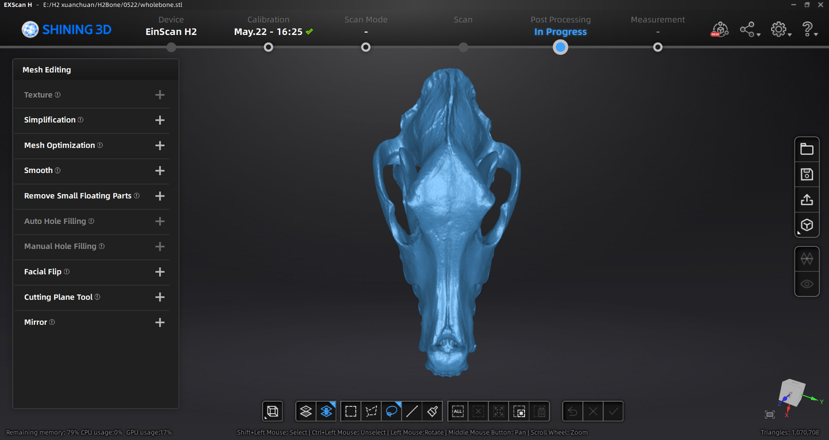Image resolution: width=829 pixels, height=440 pixels.
Task: Pick the straight line selection tool
Action: (412, 411)
